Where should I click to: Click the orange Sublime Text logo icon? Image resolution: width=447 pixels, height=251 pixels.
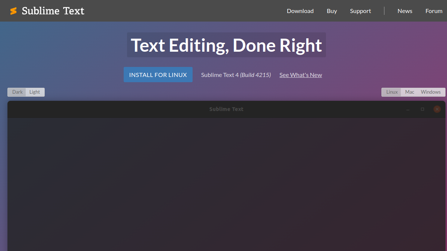[13, 11]
